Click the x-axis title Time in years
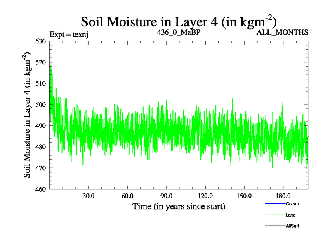 [x=179, y=206]
